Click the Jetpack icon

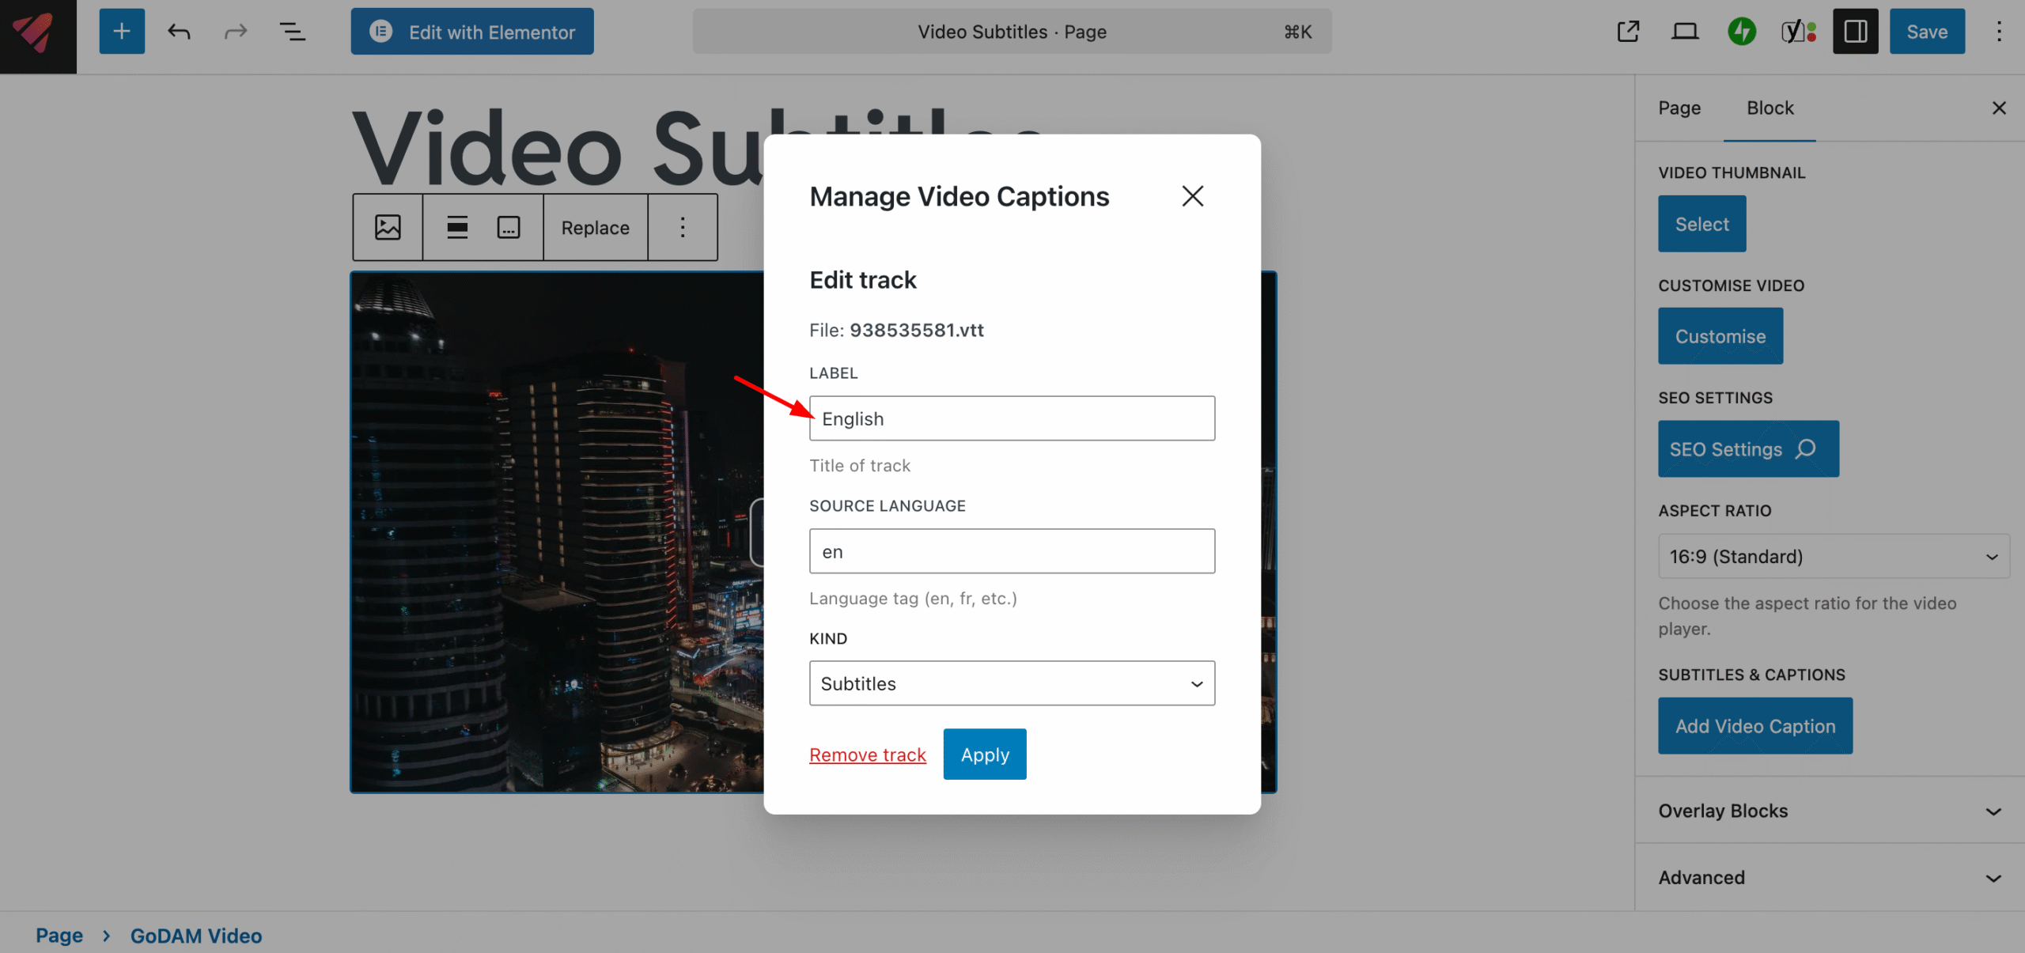click(x=1741, y=31)
